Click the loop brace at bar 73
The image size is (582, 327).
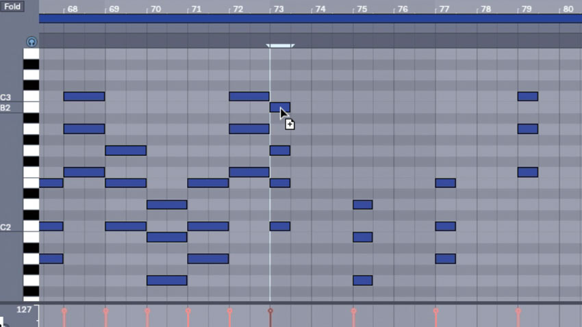click(x=280, y=46)
